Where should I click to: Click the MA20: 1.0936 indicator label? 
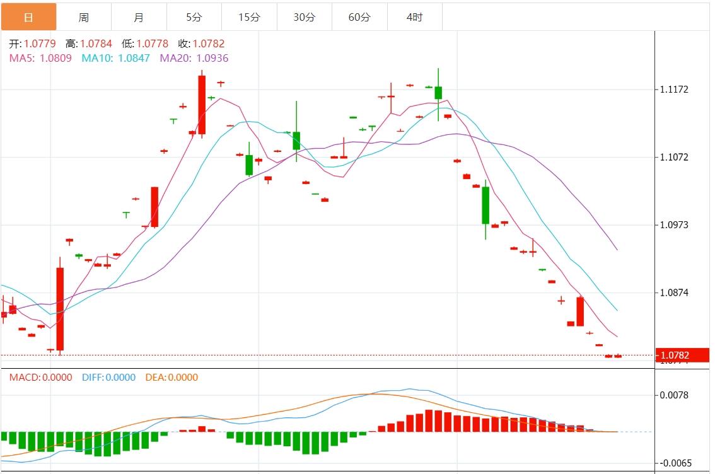[x=194, y=58]
